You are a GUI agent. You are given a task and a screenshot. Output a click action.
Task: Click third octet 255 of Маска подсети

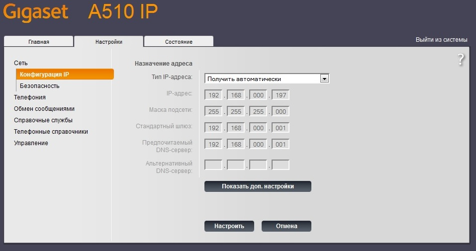[258, 111]
